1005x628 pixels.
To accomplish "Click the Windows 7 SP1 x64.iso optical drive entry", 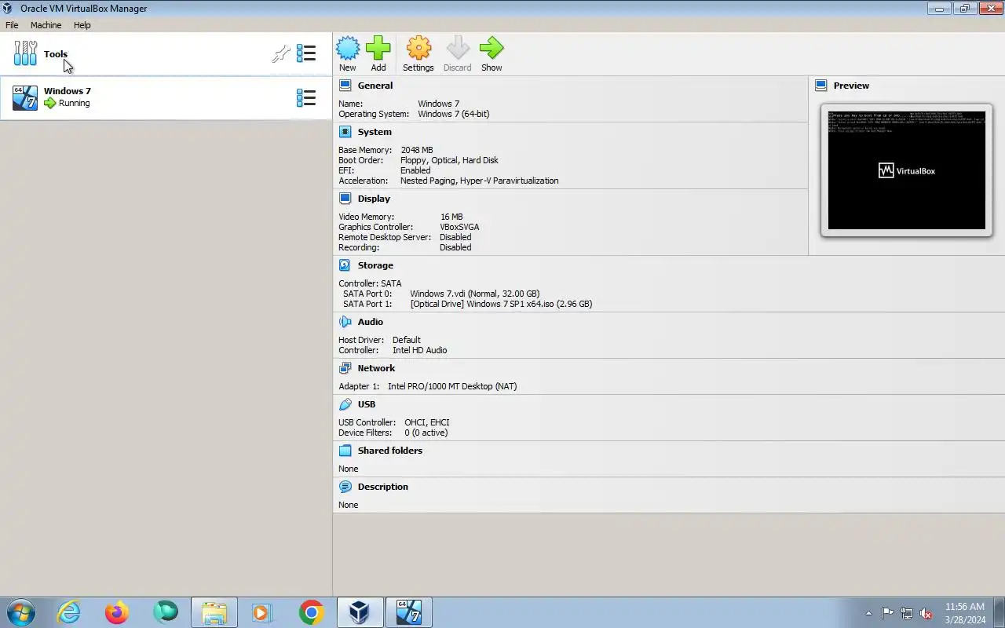I will tap(501, 304).
